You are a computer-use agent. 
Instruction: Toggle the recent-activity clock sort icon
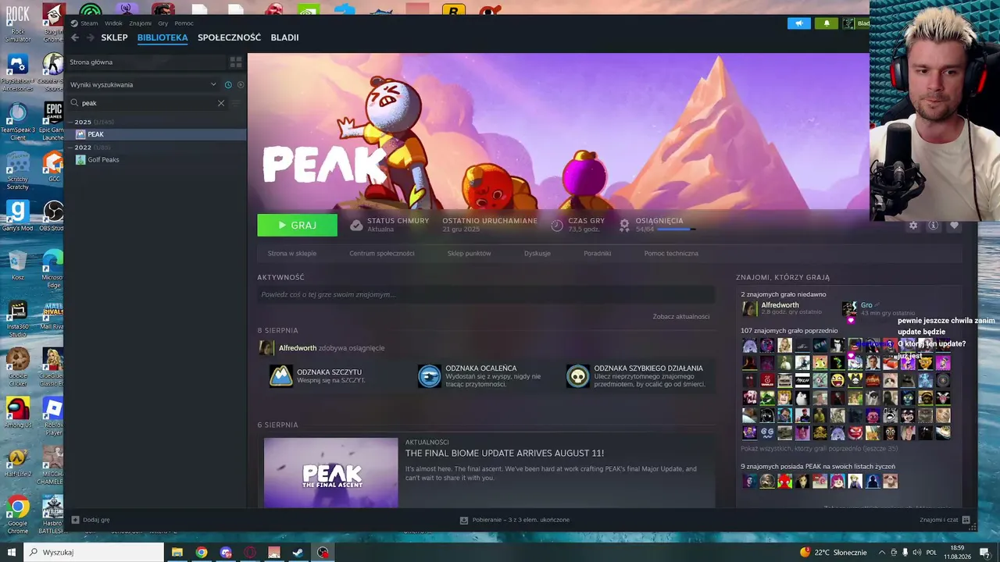tap(228, 84)
